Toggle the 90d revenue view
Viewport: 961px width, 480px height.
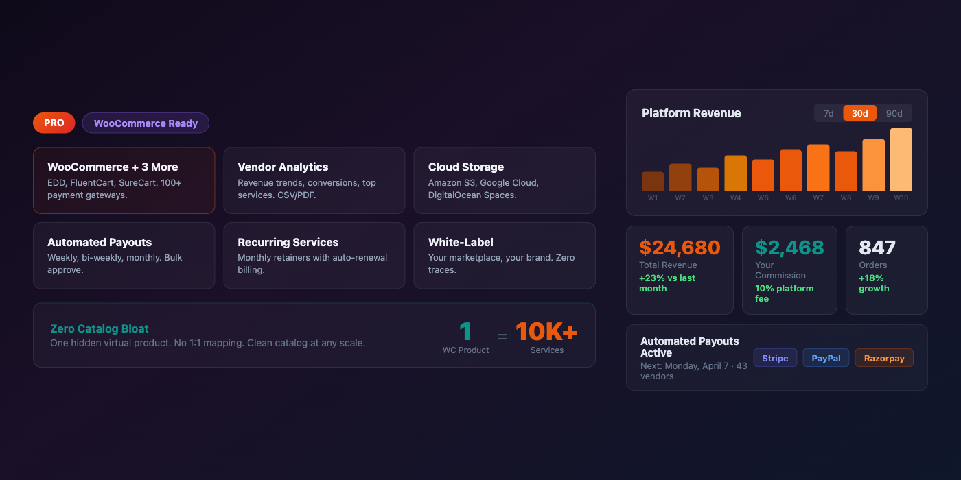click(894, 112)
